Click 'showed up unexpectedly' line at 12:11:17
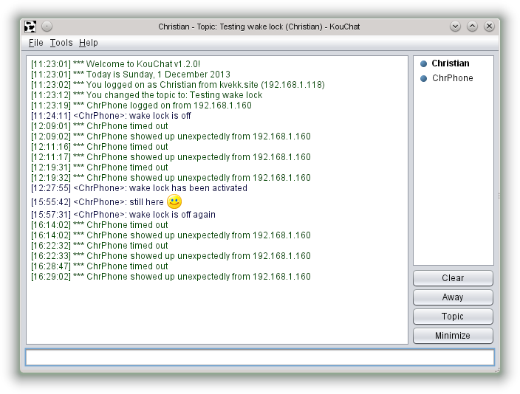Screen dimensions: 520x394 click(171, 157)
